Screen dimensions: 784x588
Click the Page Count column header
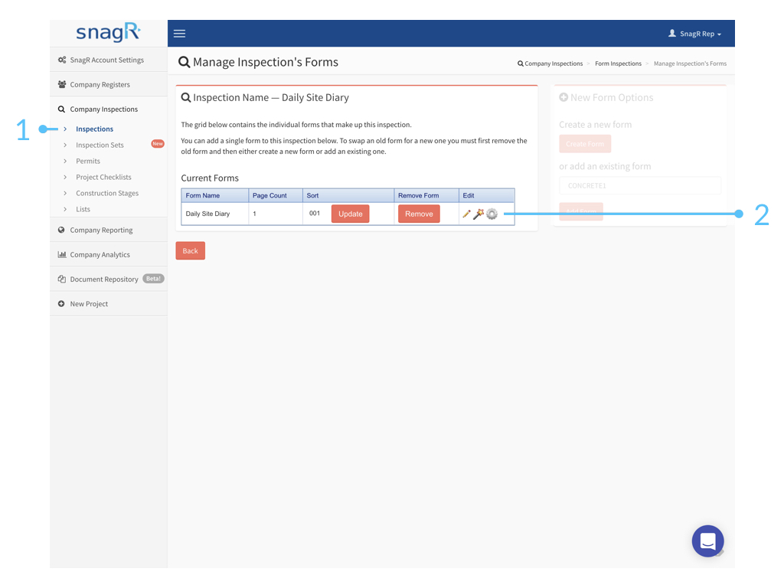point(276,195)
